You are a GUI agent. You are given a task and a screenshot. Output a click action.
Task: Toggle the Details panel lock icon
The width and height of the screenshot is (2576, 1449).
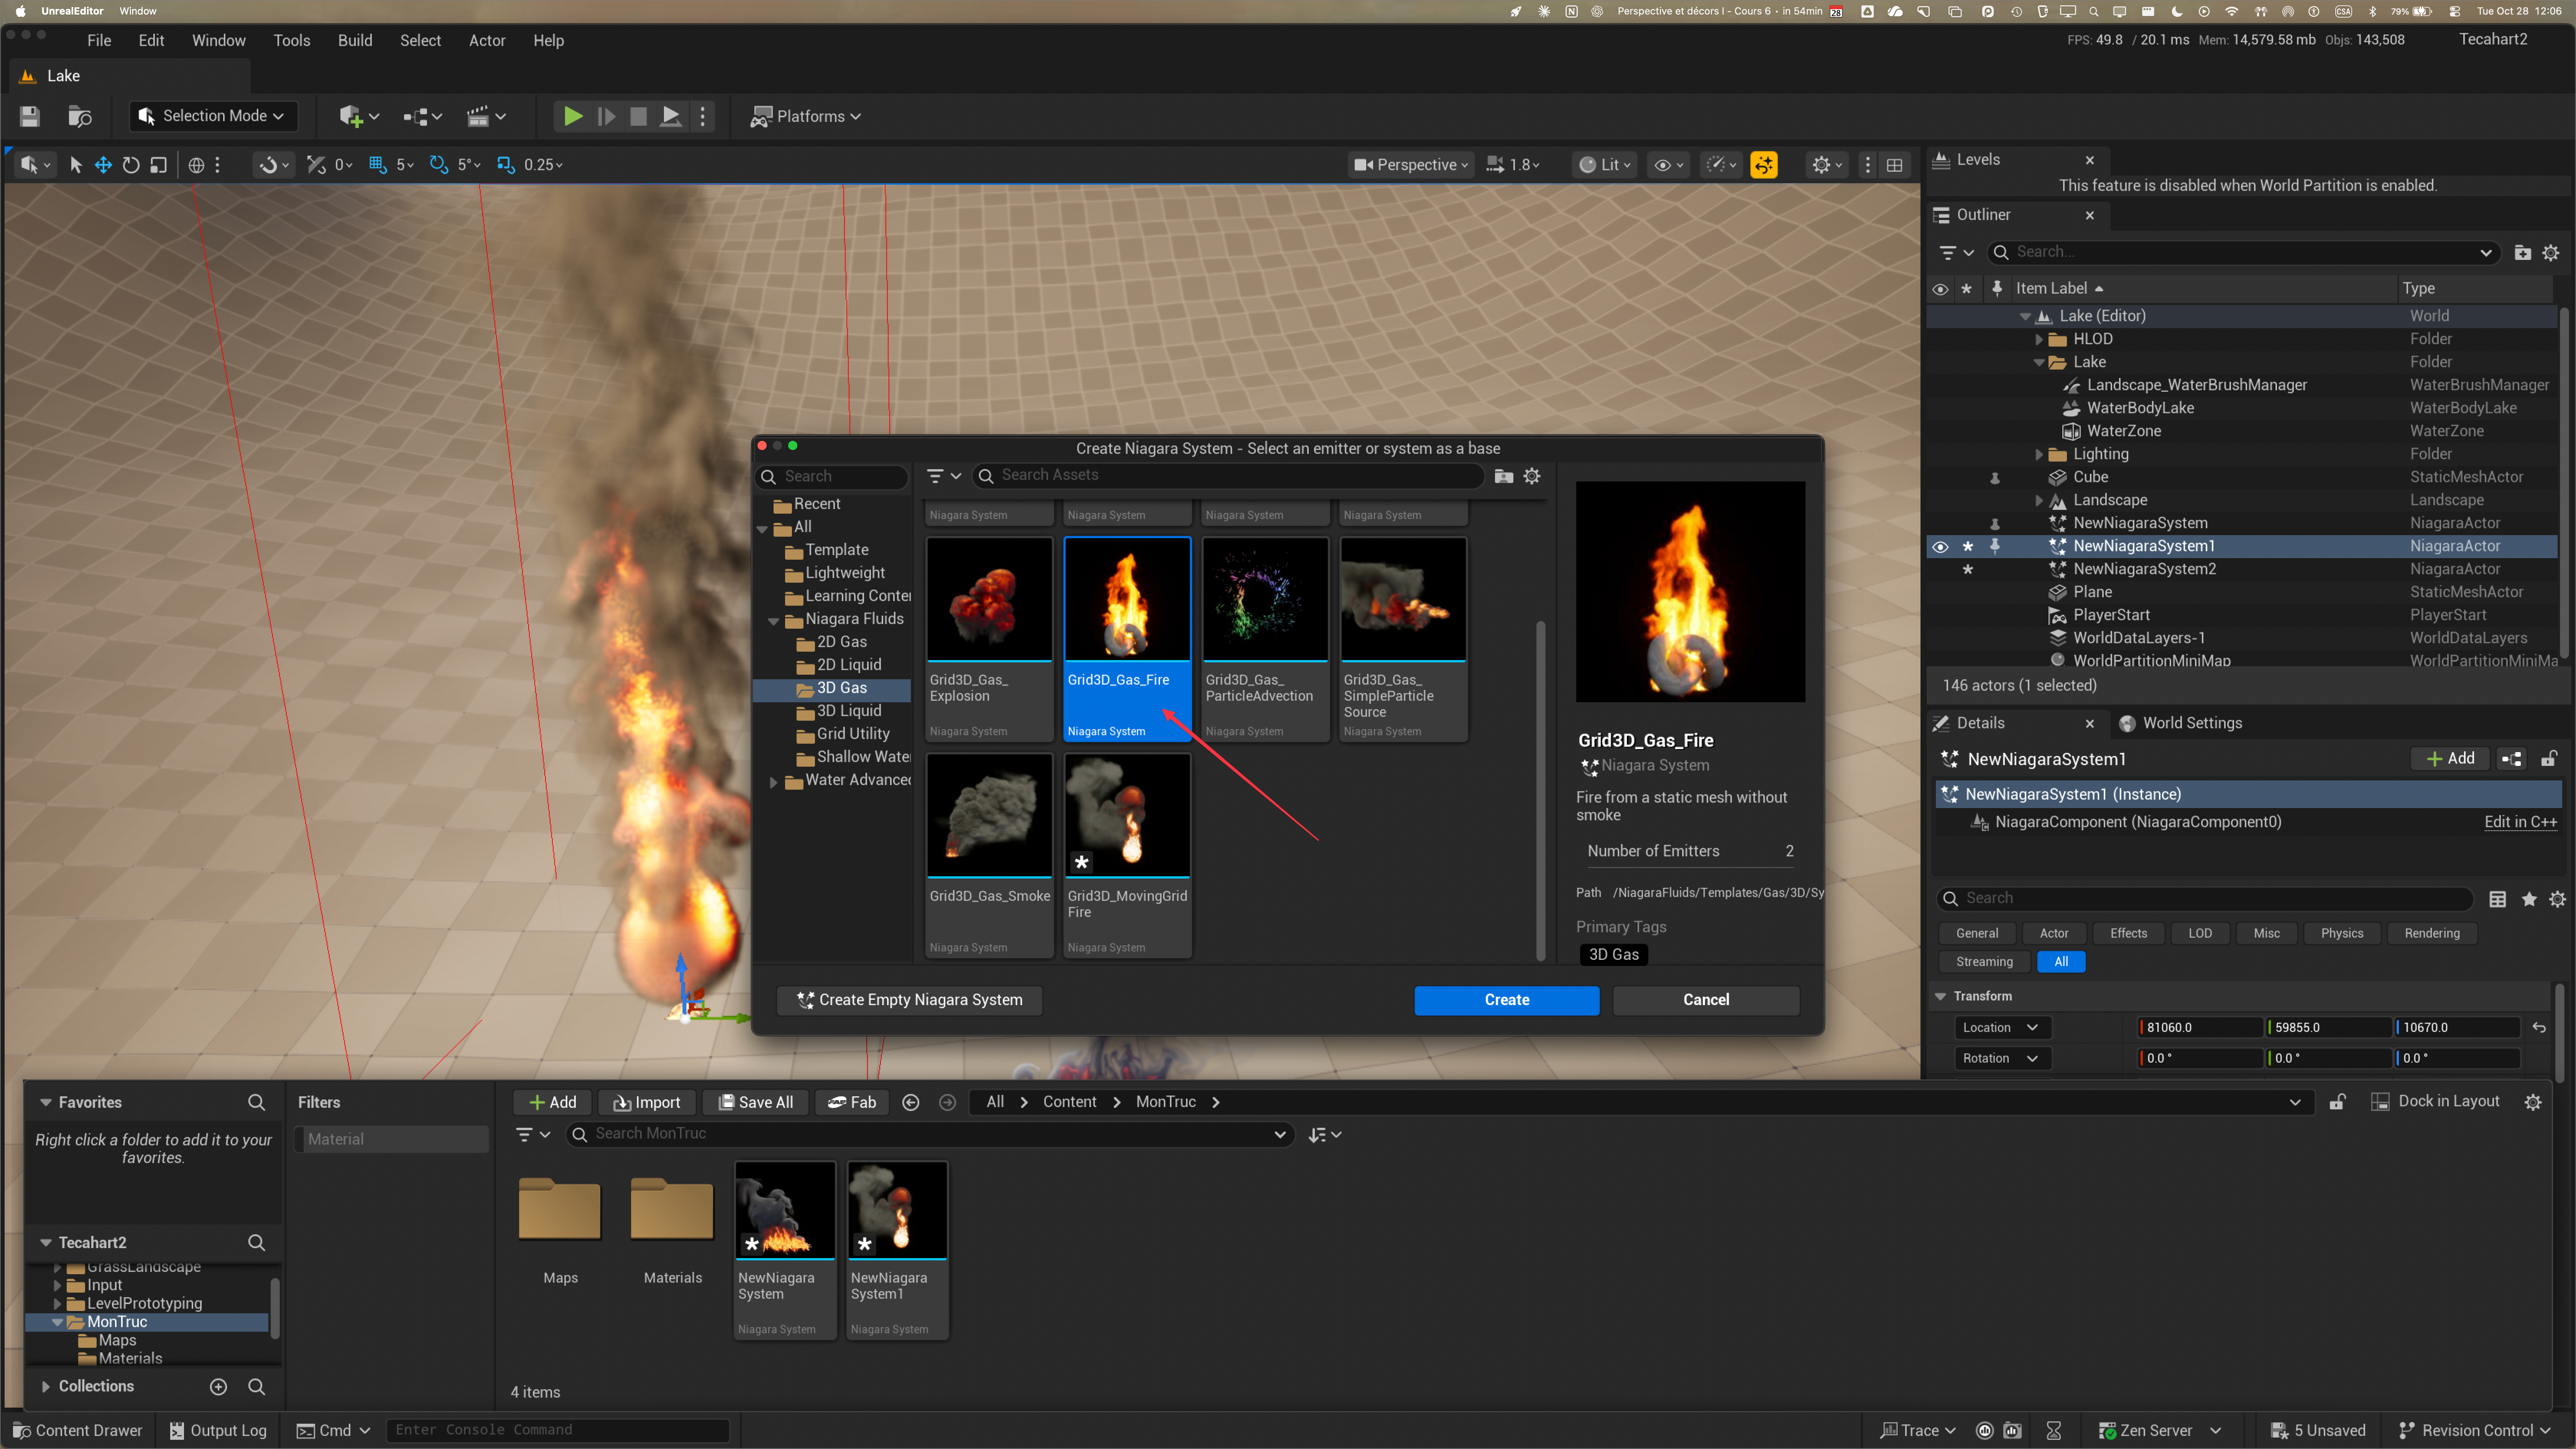tap(2549, 759)
